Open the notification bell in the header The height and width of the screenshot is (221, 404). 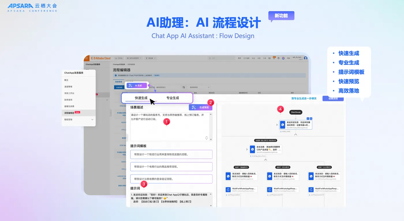click(x=274, y=58)
